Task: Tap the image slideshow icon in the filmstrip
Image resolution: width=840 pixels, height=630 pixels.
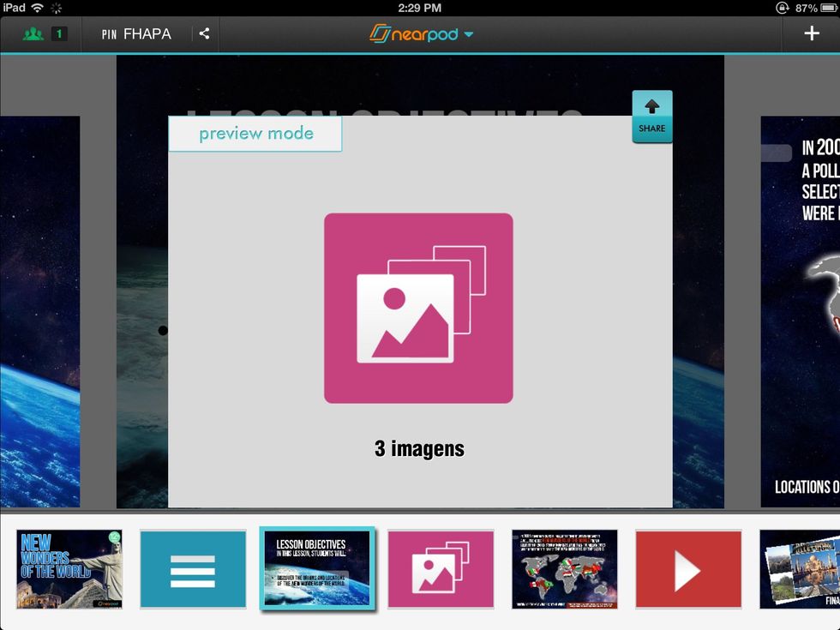Action: pos(441,568)
